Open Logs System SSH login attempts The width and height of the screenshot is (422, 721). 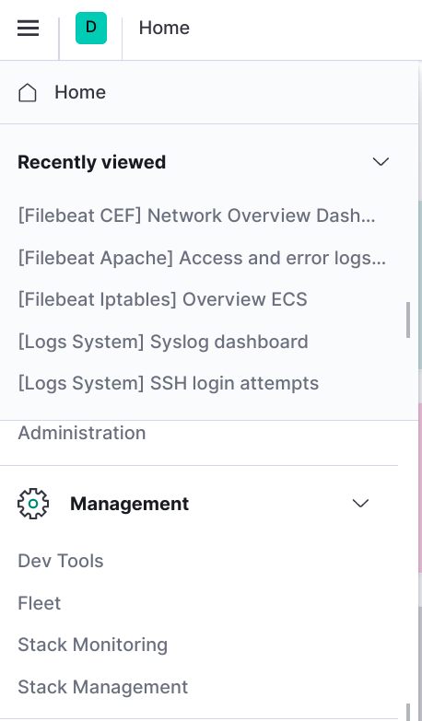pyautogui.click(x=169, y=383)
